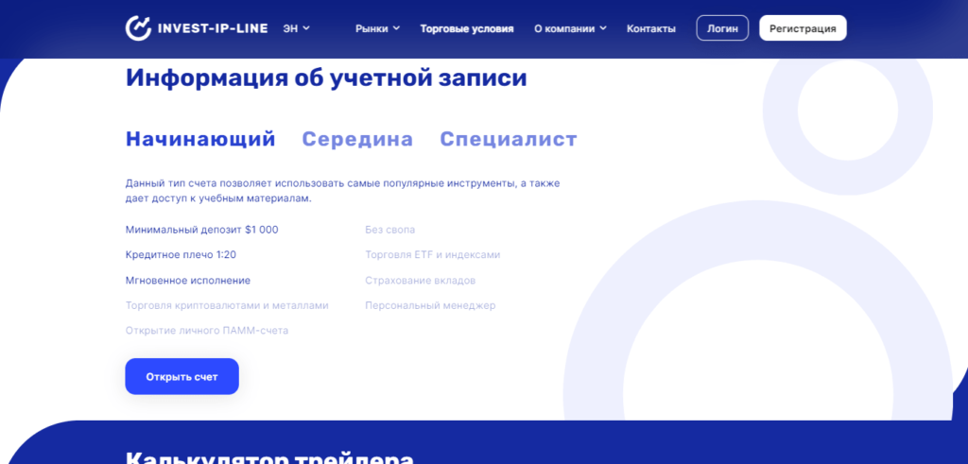
Task: Expand the Рынки menu
Action: pos(378,28)
